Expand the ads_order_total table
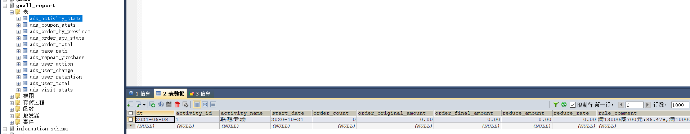The height and width of the screenshot is (134, 690). coord(18,45)
